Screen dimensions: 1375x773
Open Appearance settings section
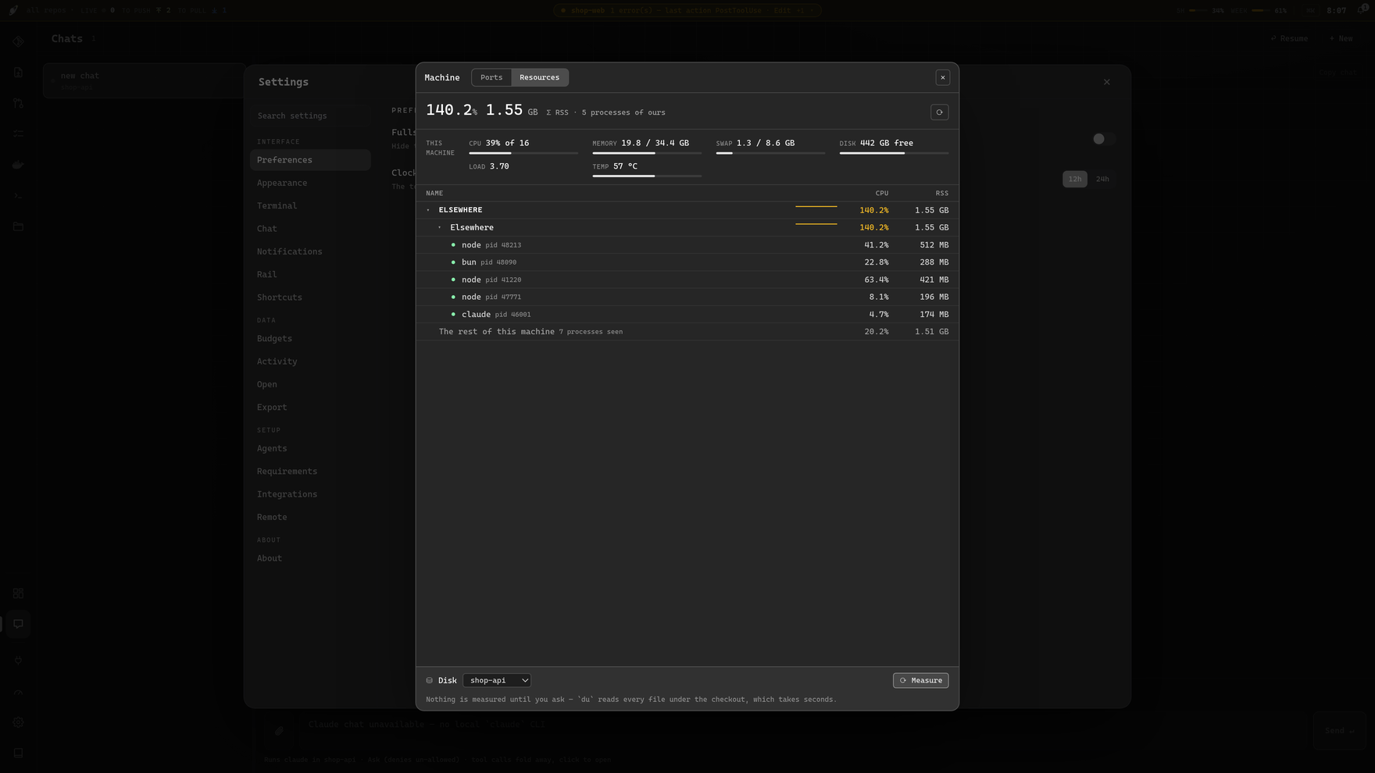310,183
